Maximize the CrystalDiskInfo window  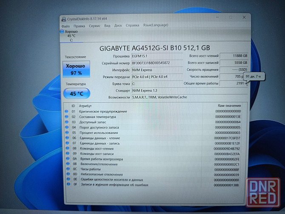tap(231, 17)
